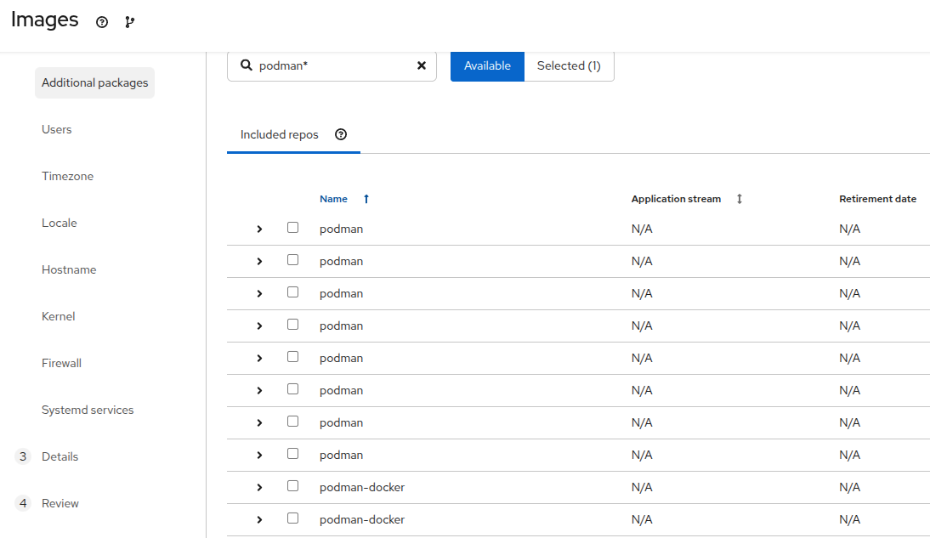Expand the last podman-docker row
The width and height of the screenshot is (930, 538).
tap(259, 519)
